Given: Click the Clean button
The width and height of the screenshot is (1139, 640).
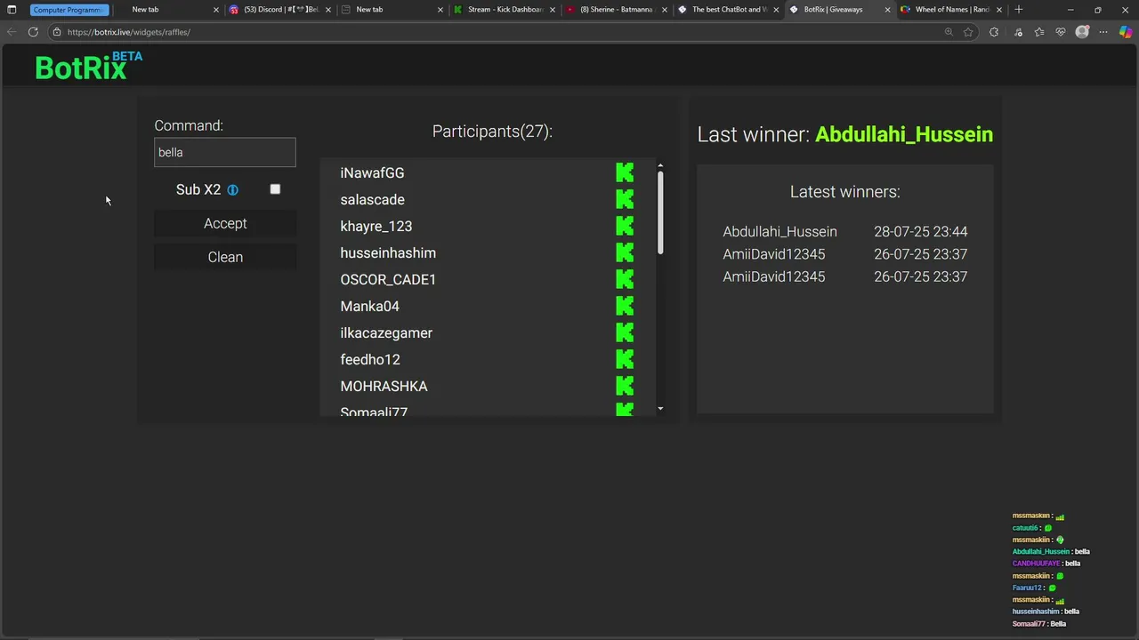Looking at the screenshot, I should point(225,257).
